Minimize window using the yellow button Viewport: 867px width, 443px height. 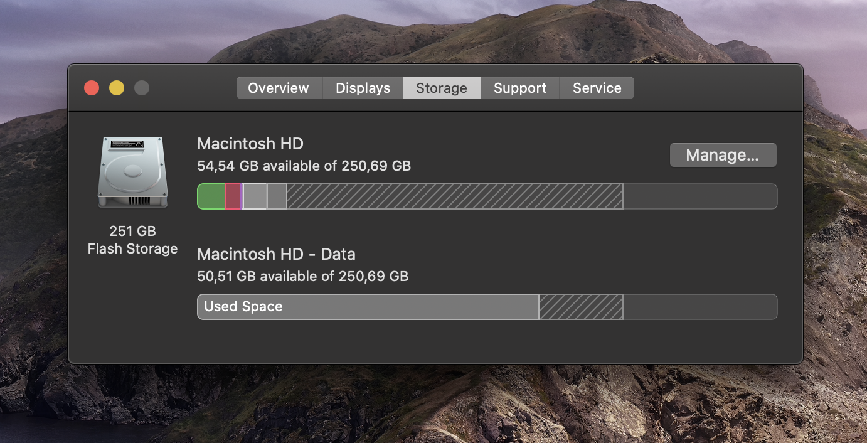(x=117, y=88)
